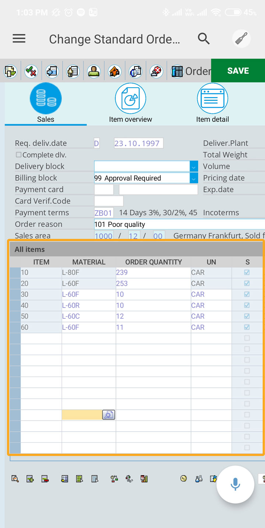The width and height of the screenshot is (265, 528).
Task: Click the person icon in top toolbar
Action: coord(94,71)
